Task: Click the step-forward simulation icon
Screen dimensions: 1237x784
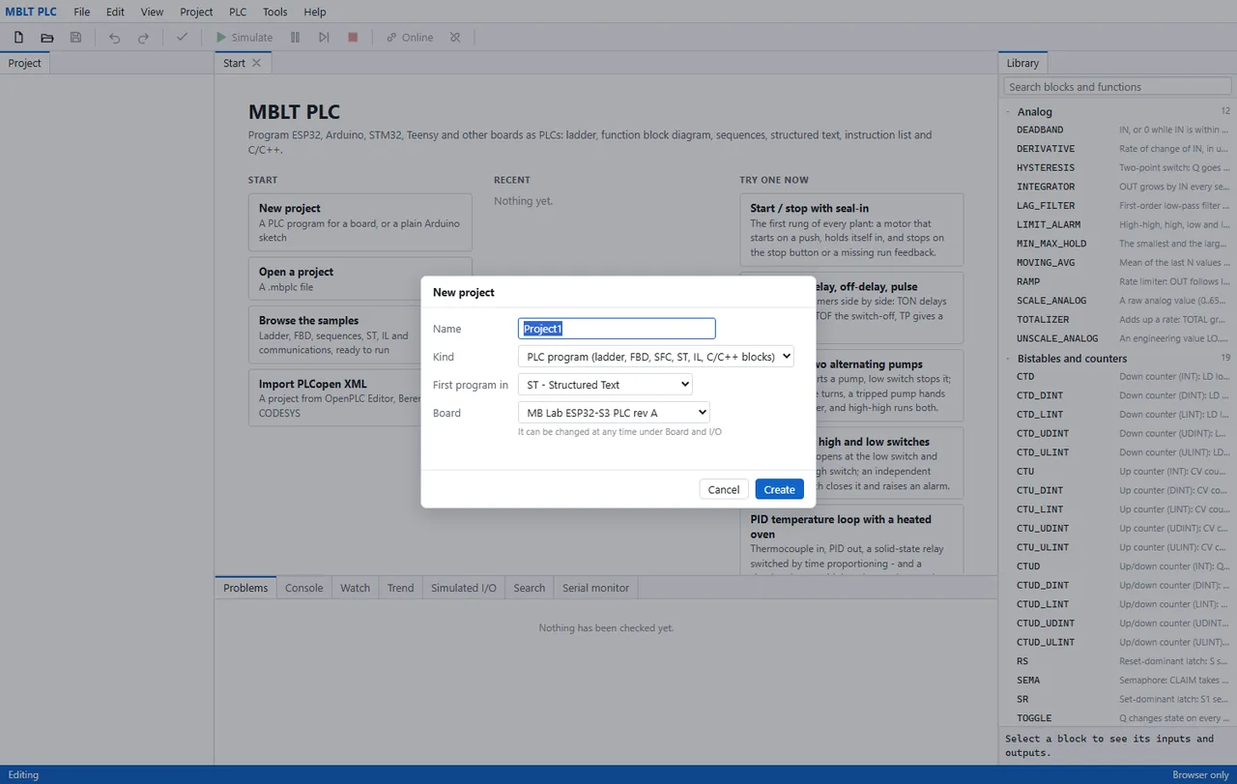Action: pos(324,38)
